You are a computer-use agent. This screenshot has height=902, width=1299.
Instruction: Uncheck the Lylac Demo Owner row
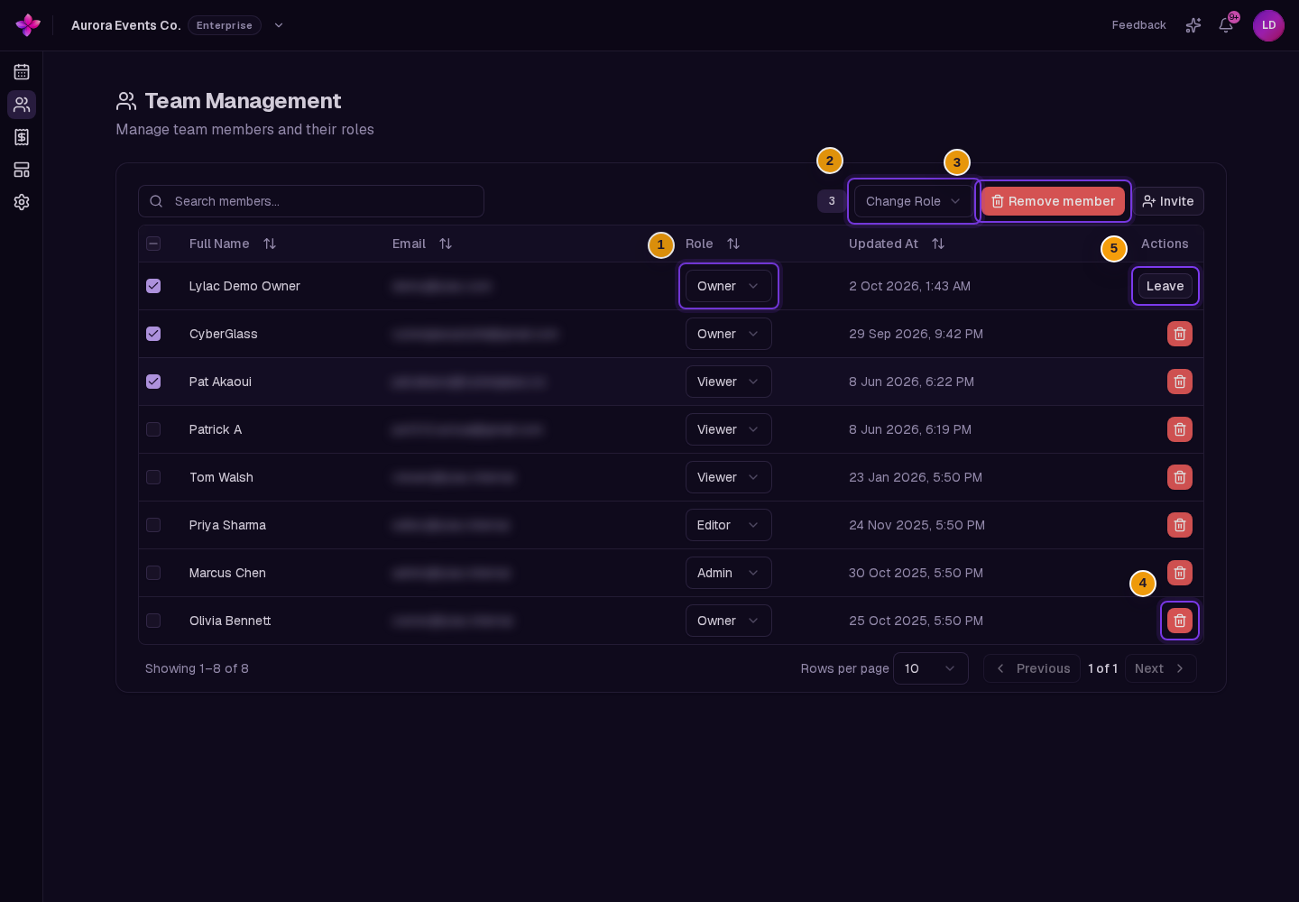point(153,286)
